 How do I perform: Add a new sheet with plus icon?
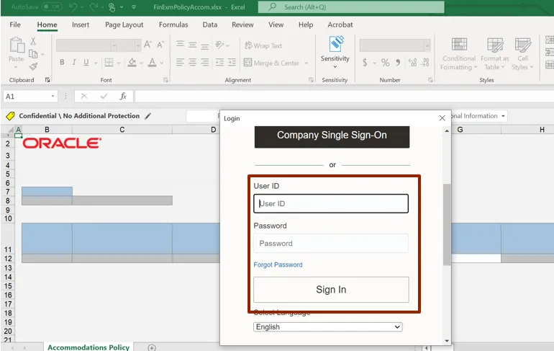pos(152,347)
